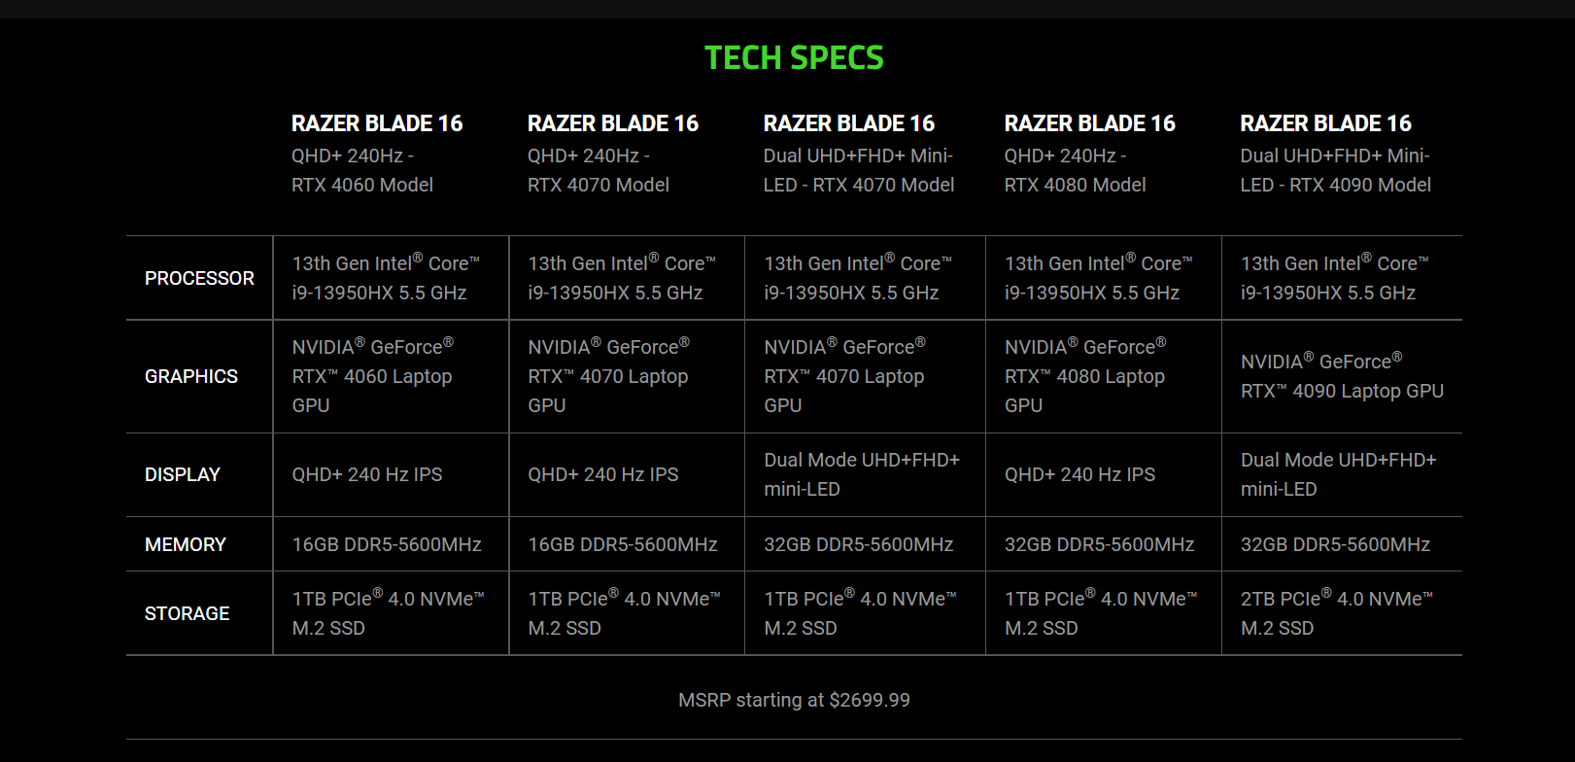Click the RTX 4090 Laptop GPU cell

click(x=1342, y=376)
